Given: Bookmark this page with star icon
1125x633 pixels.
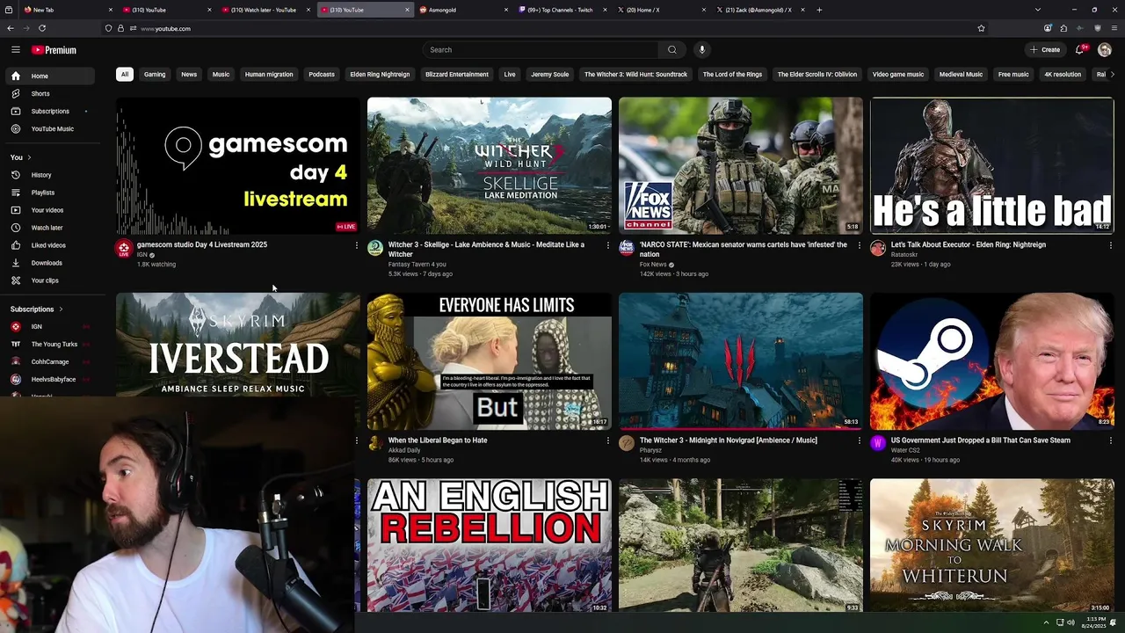Looking at the screenshot, I should pos(981,28).
